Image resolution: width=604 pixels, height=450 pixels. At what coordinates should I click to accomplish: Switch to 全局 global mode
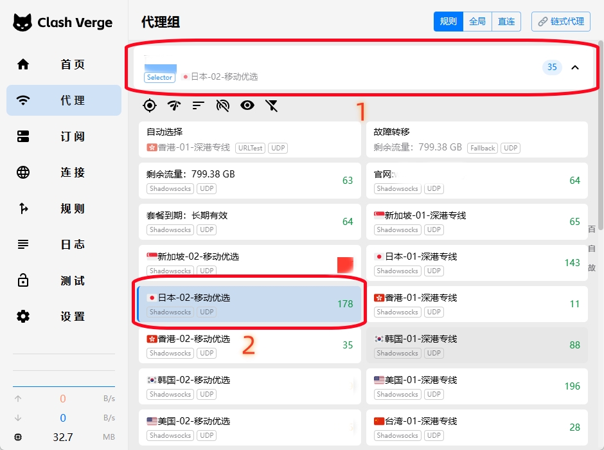point(477,21)
